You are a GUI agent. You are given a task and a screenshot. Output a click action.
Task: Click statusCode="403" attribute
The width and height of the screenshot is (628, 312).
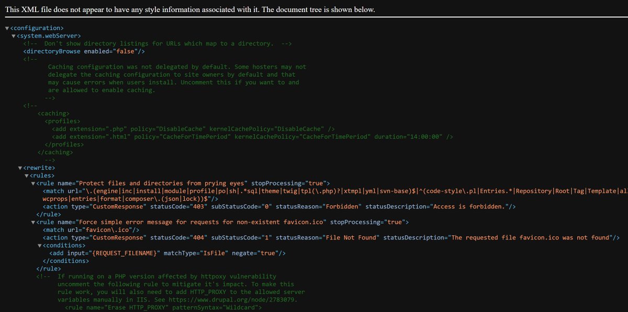coord(178,207)
